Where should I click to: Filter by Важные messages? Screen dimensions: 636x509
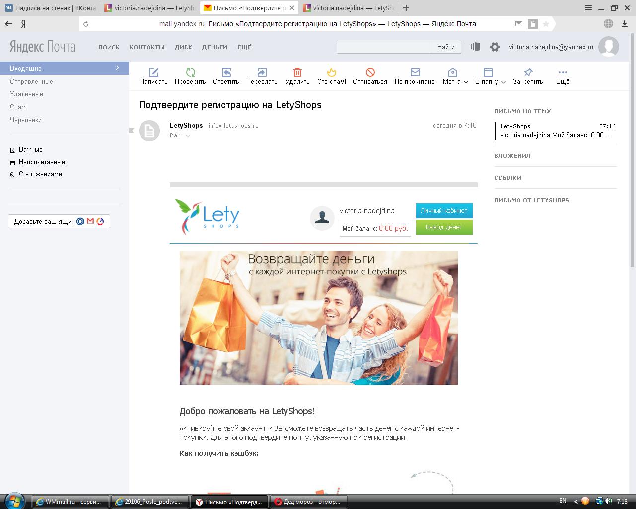coord(30,149)
